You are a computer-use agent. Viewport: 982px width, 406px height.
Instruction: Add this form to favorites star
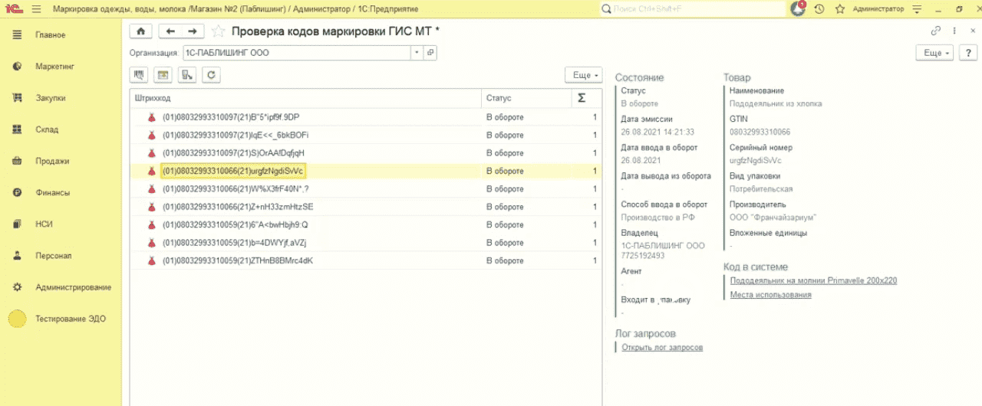coord(218,31)
